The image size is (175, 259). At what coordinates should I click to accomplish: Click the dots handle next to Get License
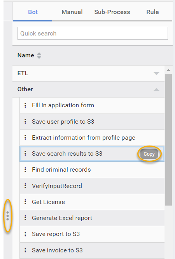tap(25, 202)
